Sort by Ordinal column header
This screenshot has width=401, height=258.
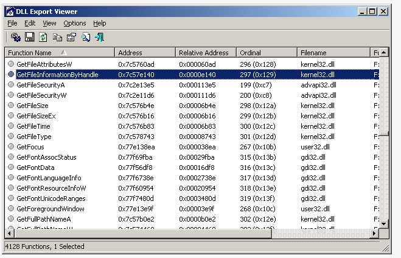click(x=267, y=53)
